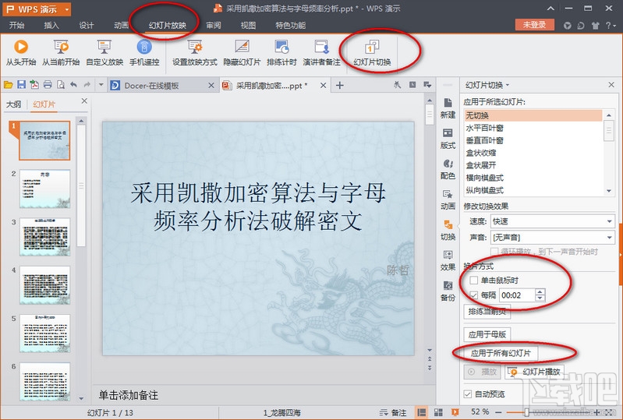Select slide 3 thumbnail
Screen dimensions: 623x420
click(45, 237)
